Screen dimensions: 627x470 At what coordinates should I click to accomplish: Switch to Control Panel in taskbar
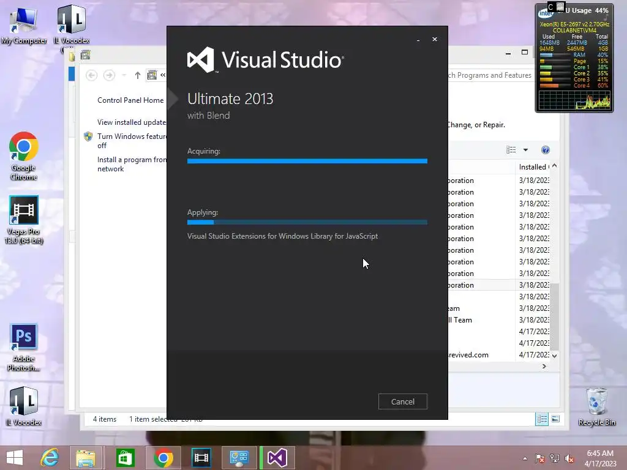pos(239,458)
